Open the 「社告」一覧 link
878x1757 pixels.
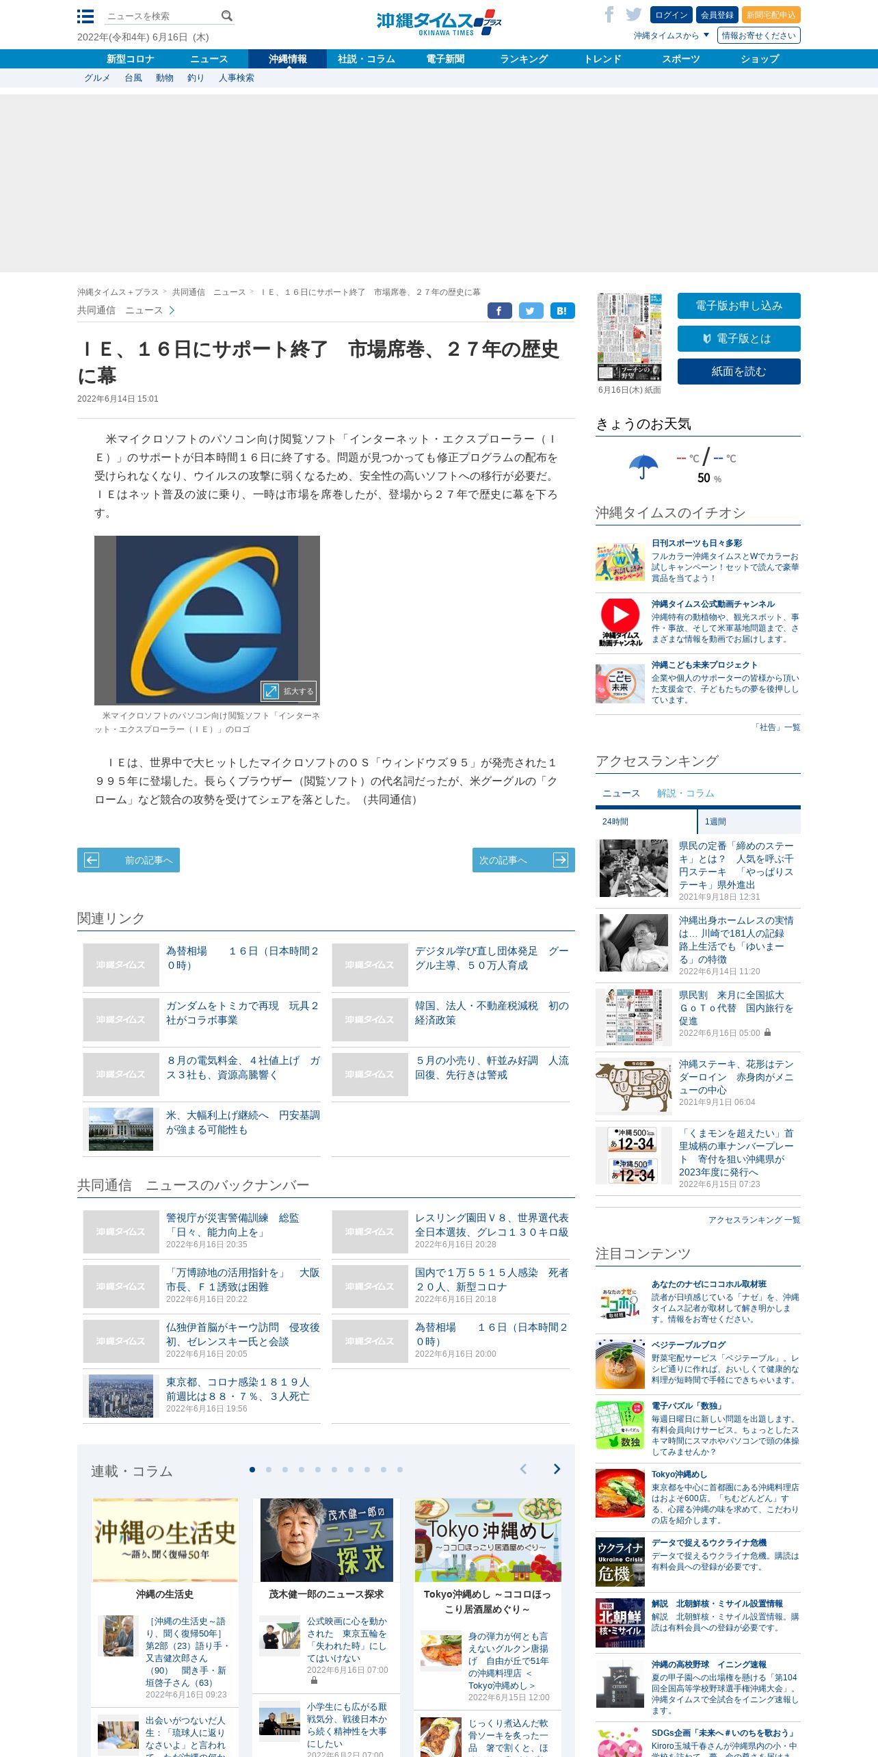[x=777, y=727]
